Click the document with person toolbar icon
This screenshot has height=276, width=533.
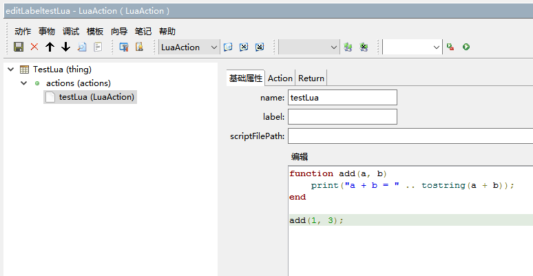click(x=139, y=47)
